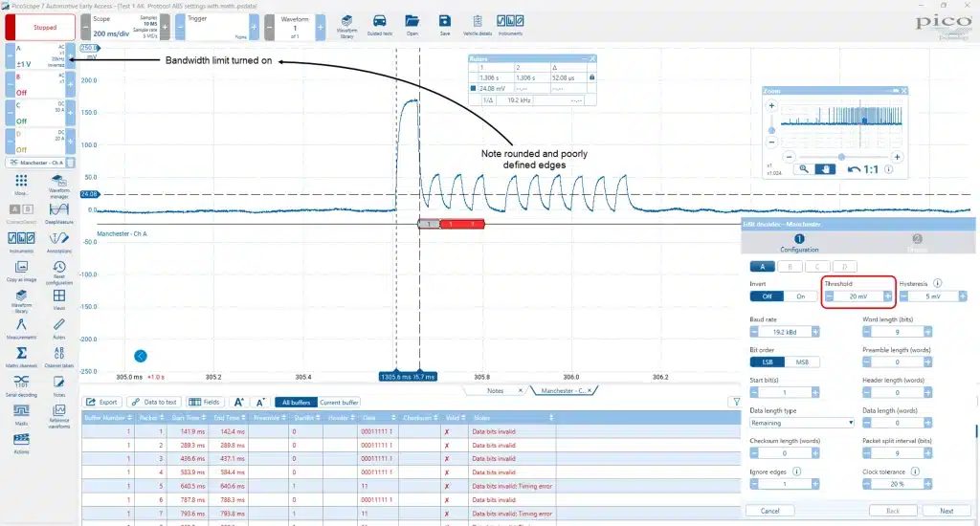Open Rulers tool in sidebar
Image resolution: width=980 pixels, height=526 pixels.
59,328
